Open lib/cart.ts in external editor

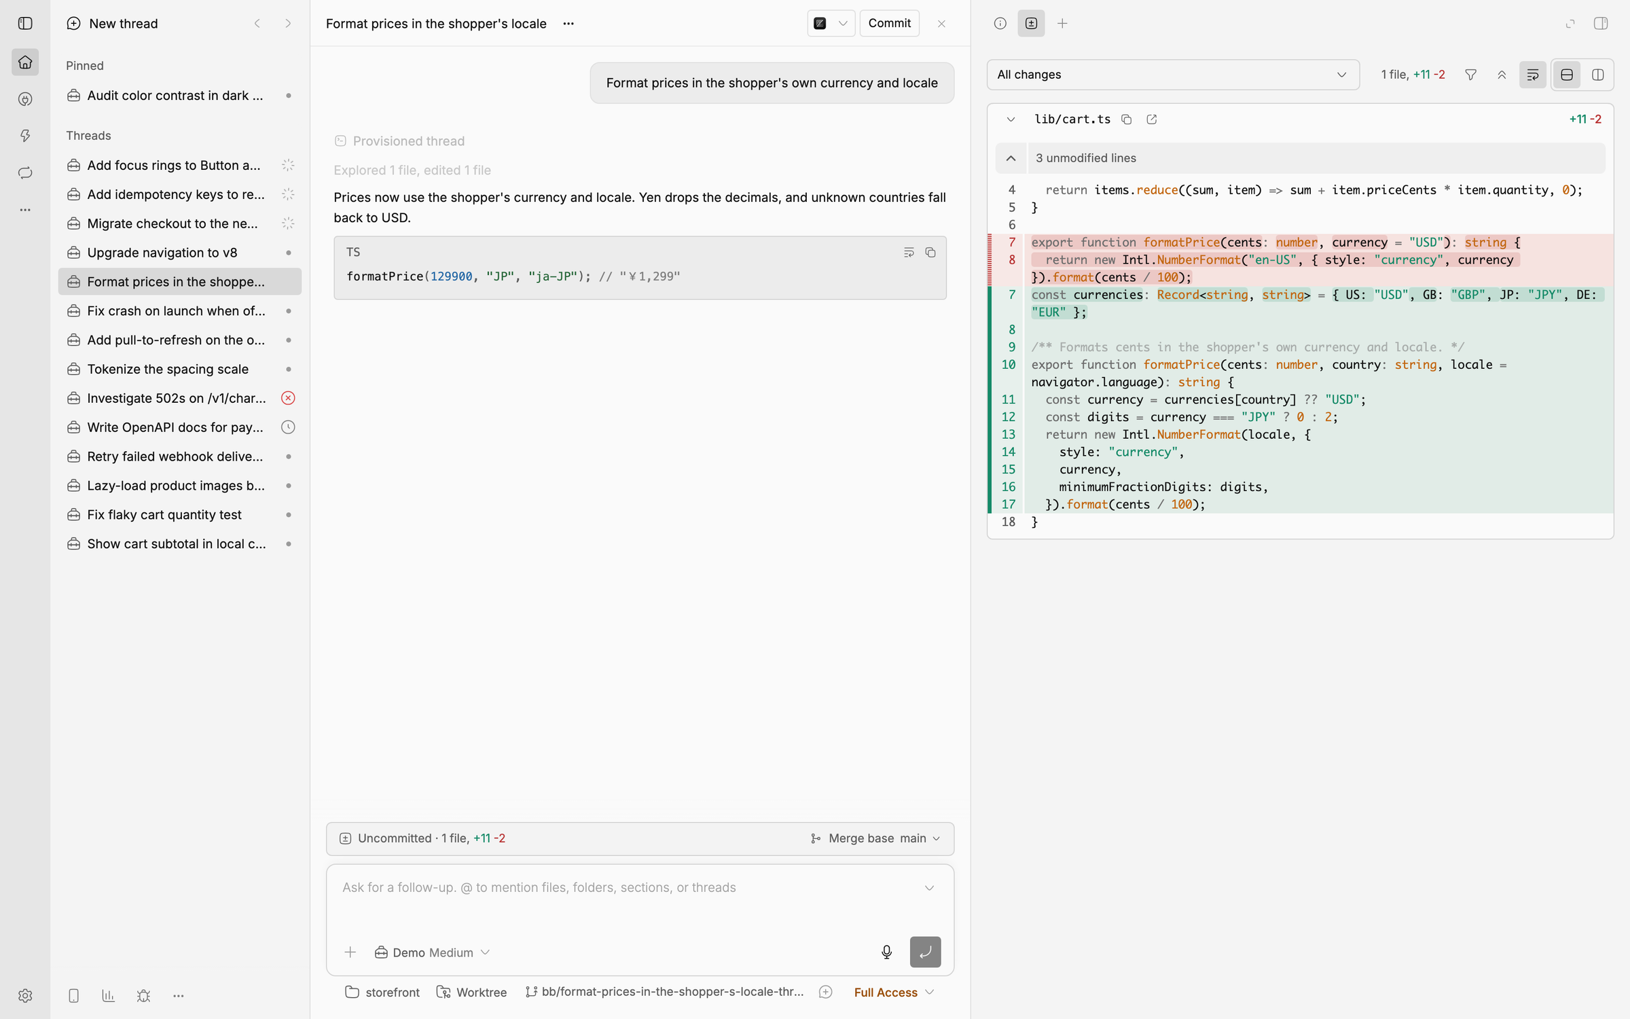(1151, 120)
